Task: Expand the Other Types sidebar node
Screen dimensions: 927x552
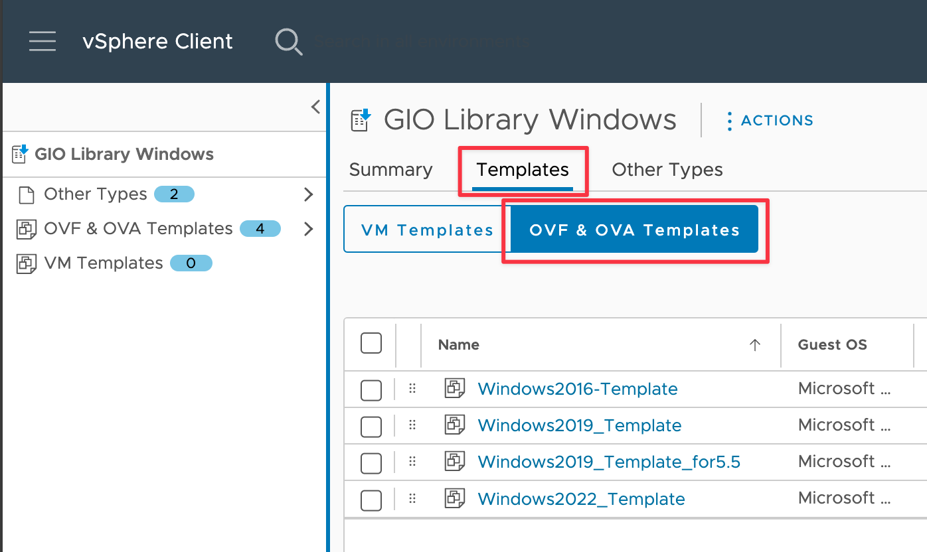Action: coord(308,194)
